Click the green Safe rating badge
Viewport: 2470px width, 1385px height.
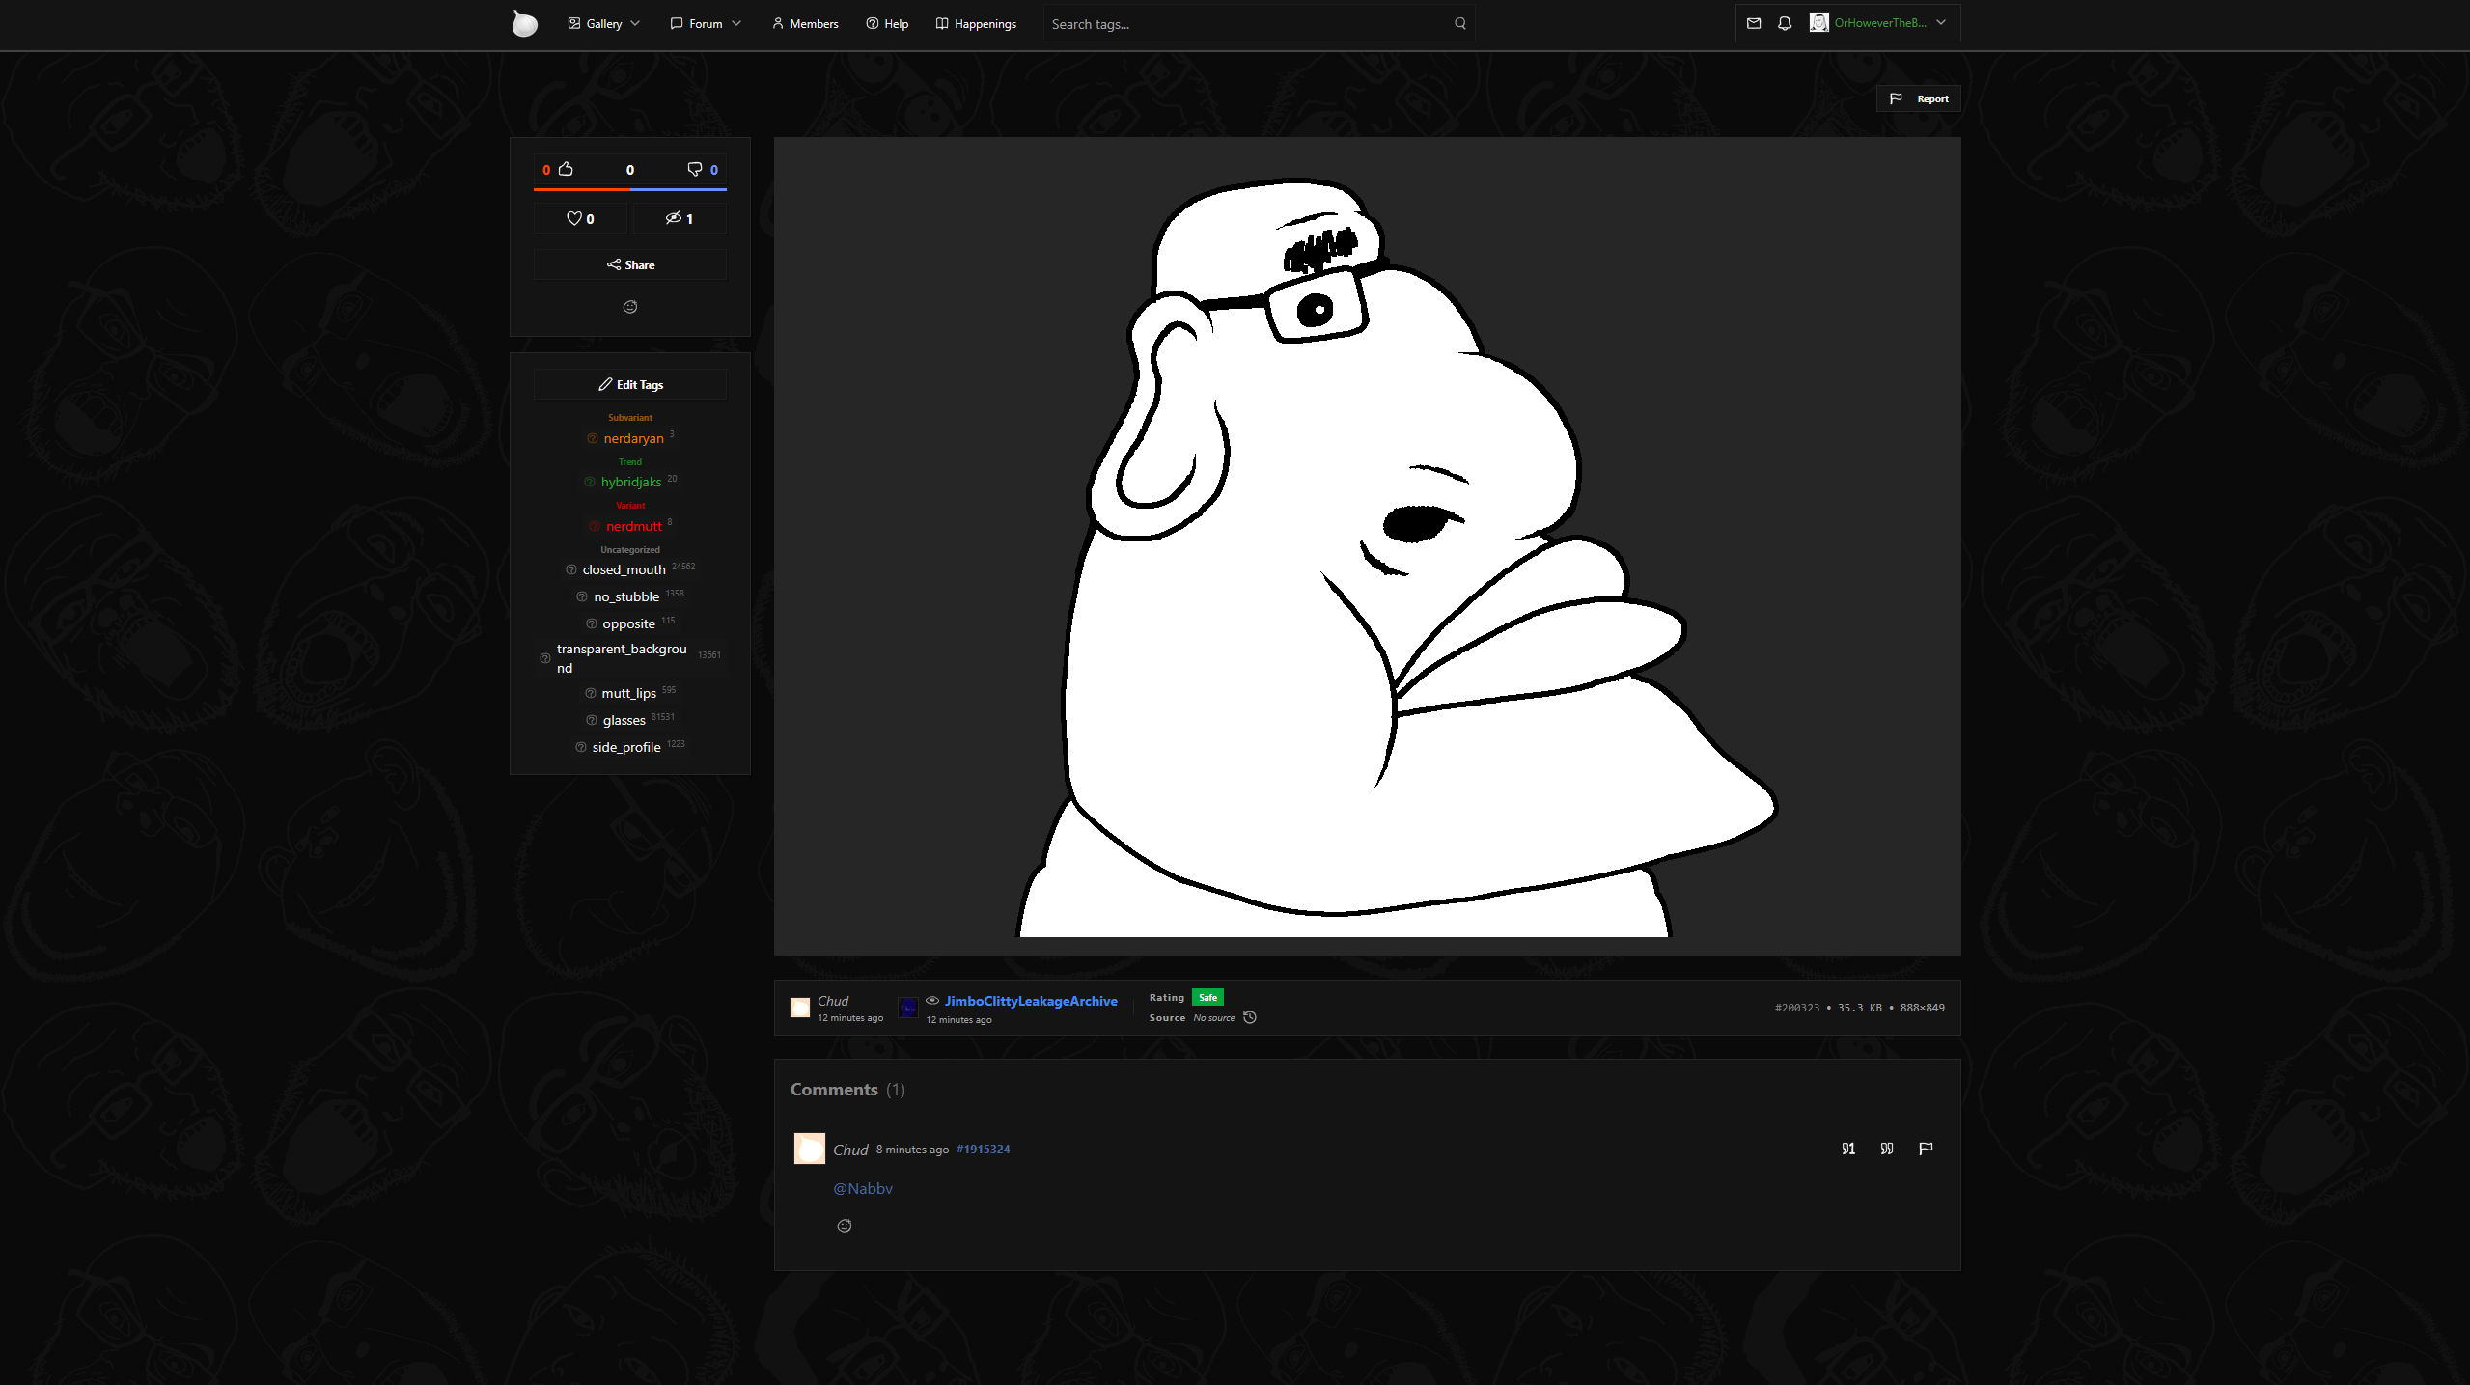(1207, 997)
